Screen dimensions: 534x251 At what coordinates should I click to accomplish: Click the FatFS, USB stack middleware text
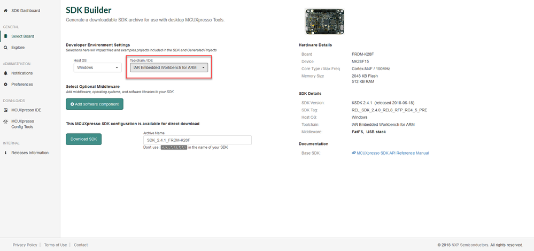(x=369, y=132)
